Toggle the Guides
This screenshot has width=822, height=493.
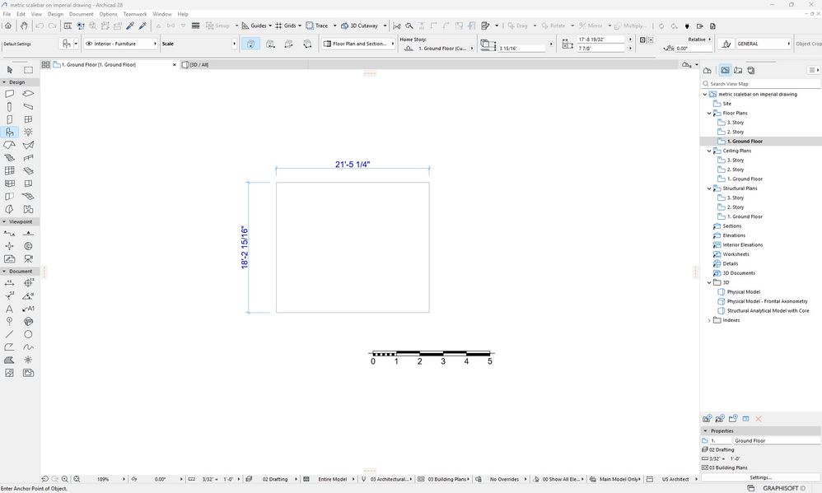click(x=254, y=26)
